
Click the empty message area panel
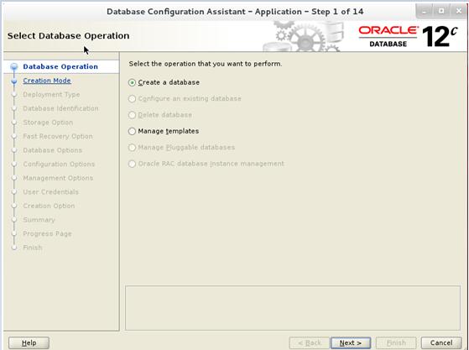293,308
